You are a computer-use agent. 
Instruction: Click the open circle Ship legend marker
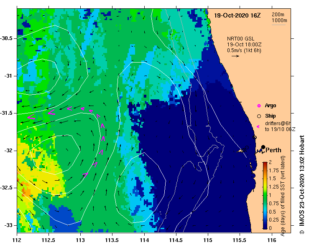[x=259, y=116]
